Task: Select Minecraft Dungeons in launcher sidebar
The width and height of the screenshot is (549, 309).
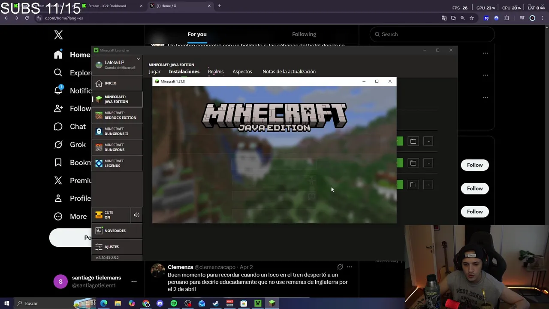Action: pyautogui.click(x=117, y=147)
